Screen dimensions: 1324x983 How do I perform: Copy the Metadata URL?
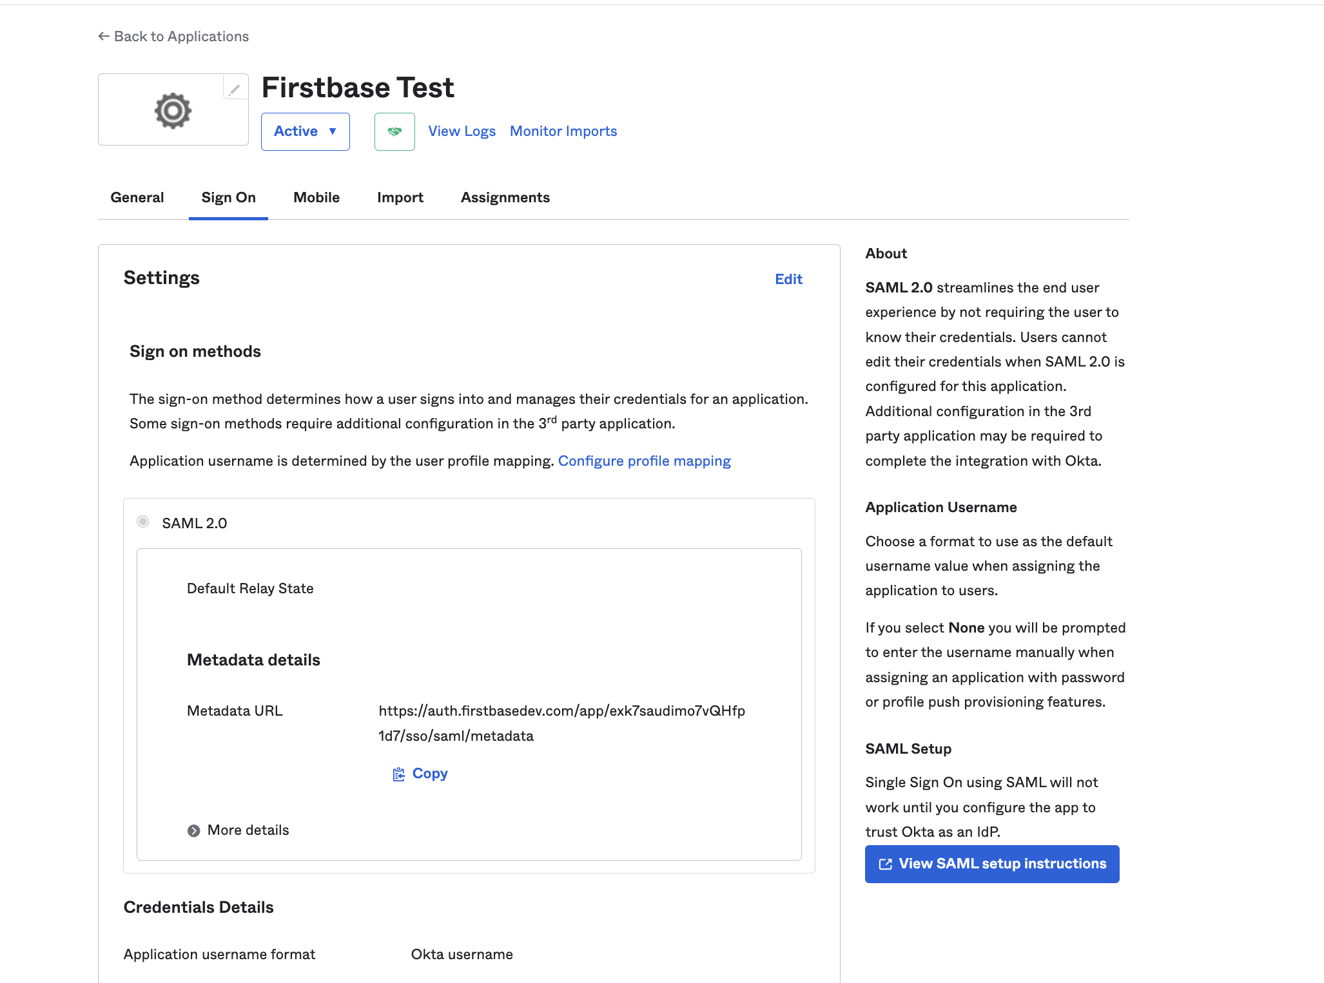coord(420,774)
